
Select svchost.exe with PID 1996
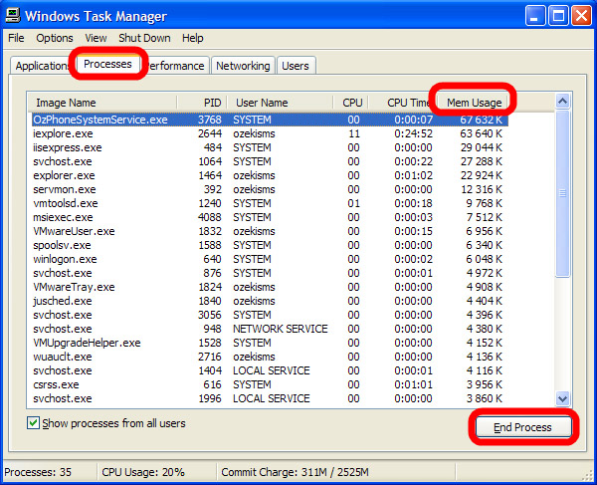tap(270, 398)
